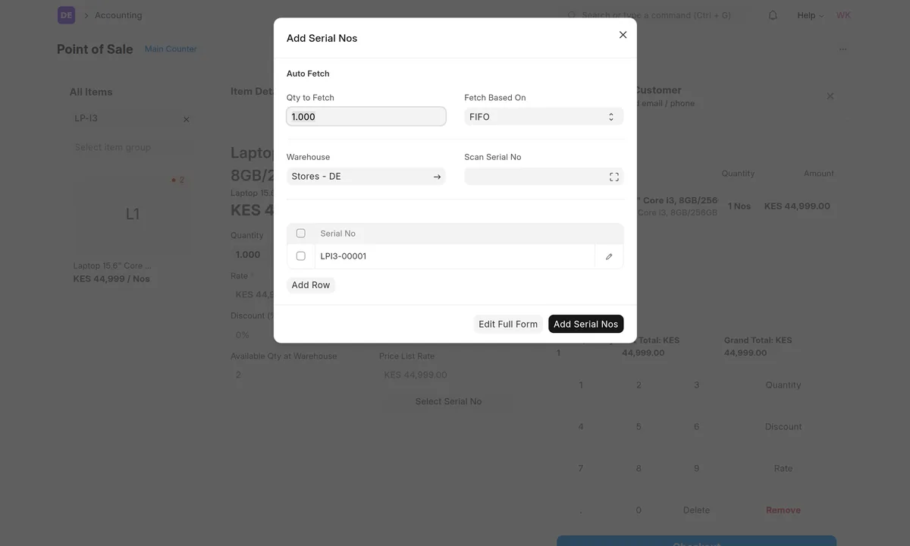Close the Add Serial Nos dialog
The height and width of the screenshot is (546, 910).
click(623, 35)
